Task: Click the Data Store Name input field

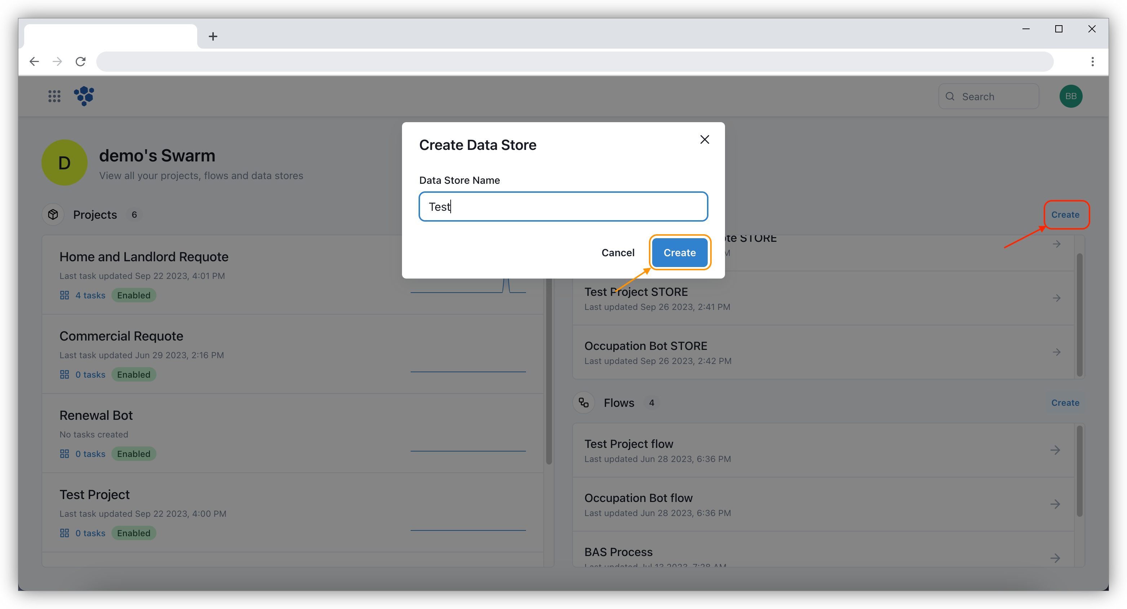Action: [563, 206]
